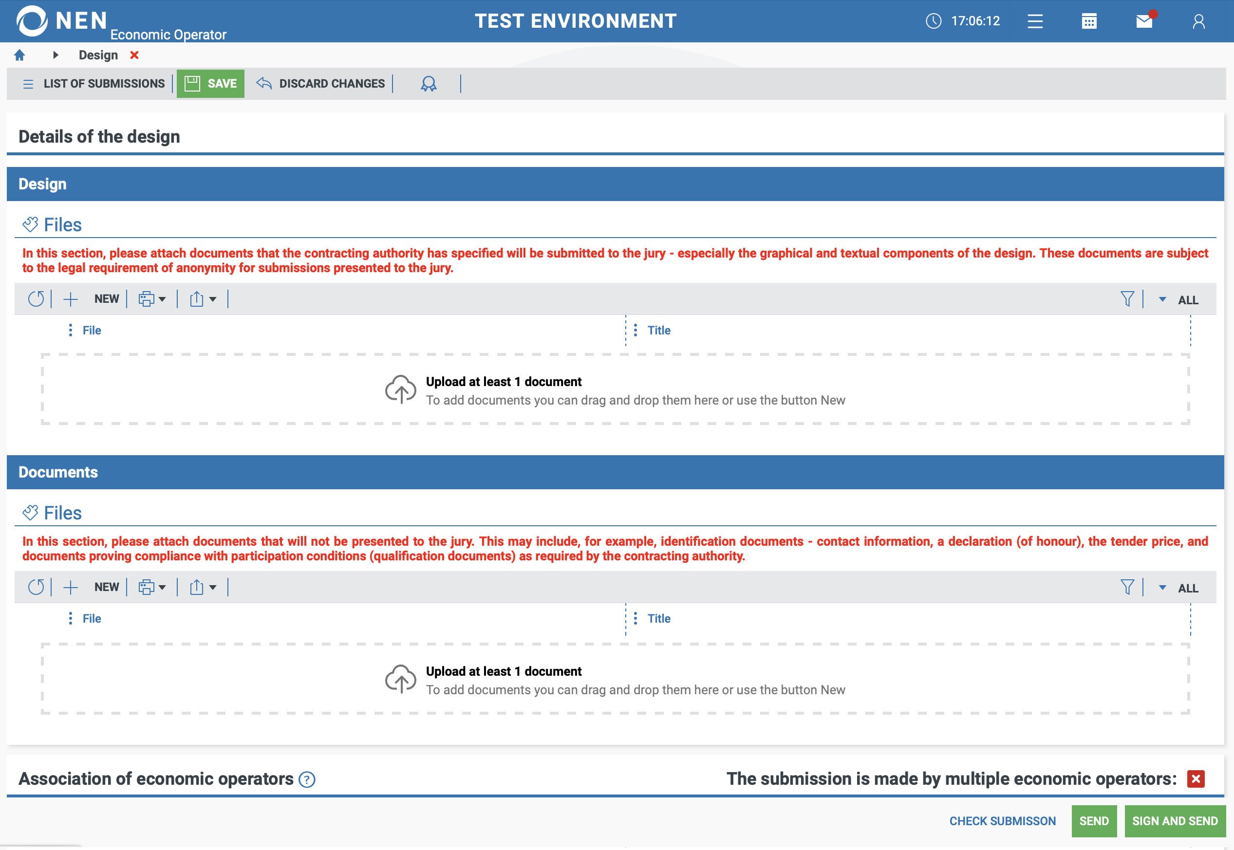Toggle multiple economic operators submission checkbox

[x=1196, y=779]
